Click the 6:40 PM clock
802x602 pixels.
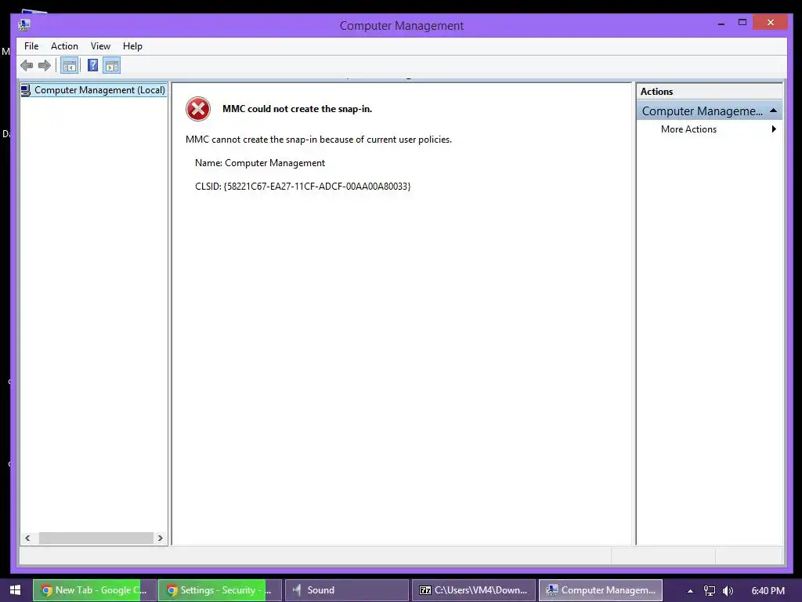click(x=768, y=591)
